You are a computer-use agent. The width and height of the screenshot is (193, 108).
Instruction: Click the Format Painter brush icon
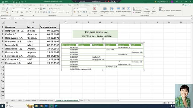(x=7, y=13)
